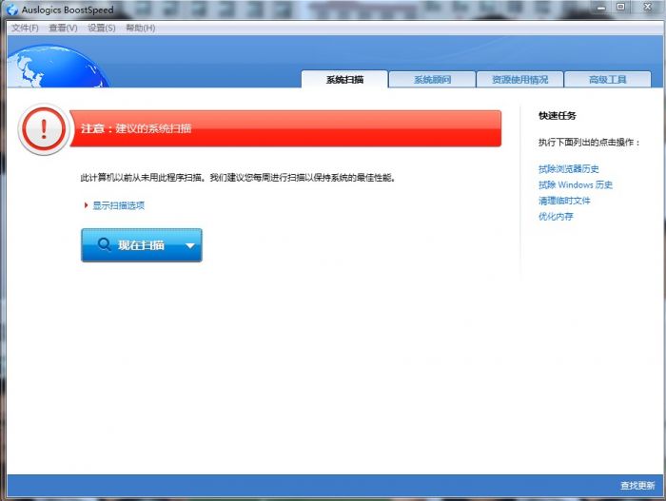The height and width of the screenshot is (501, 666).
Task: Click the 拭除 Windows 历史 link
Action: (x=575, y=184)
